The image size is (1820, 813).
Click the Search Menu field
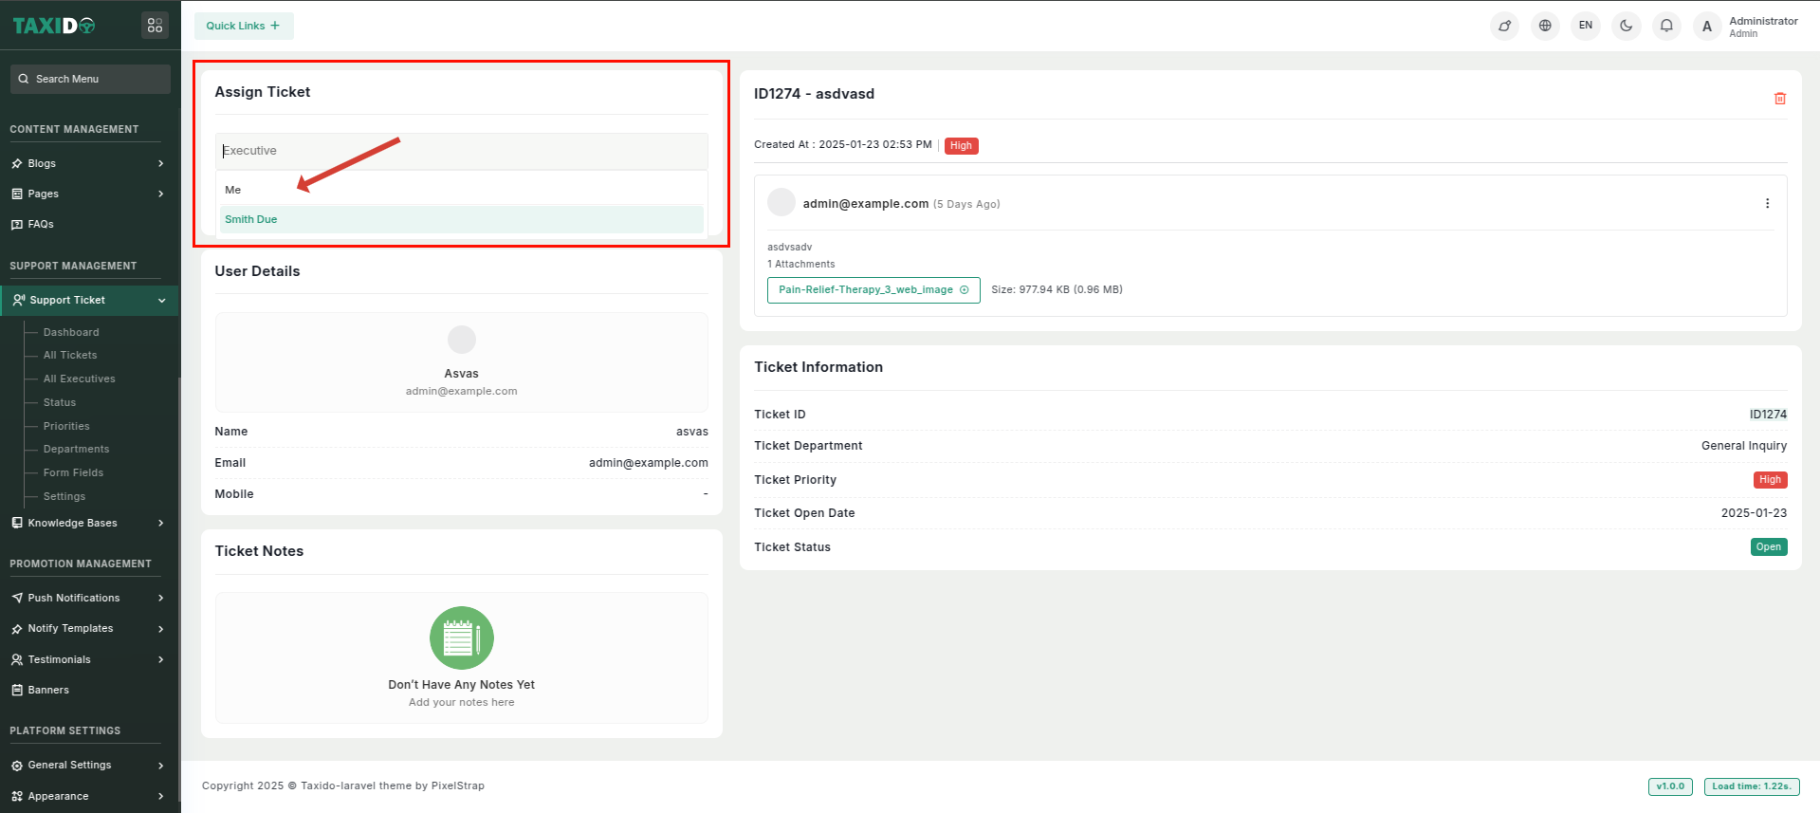click(x=91, y=79)
